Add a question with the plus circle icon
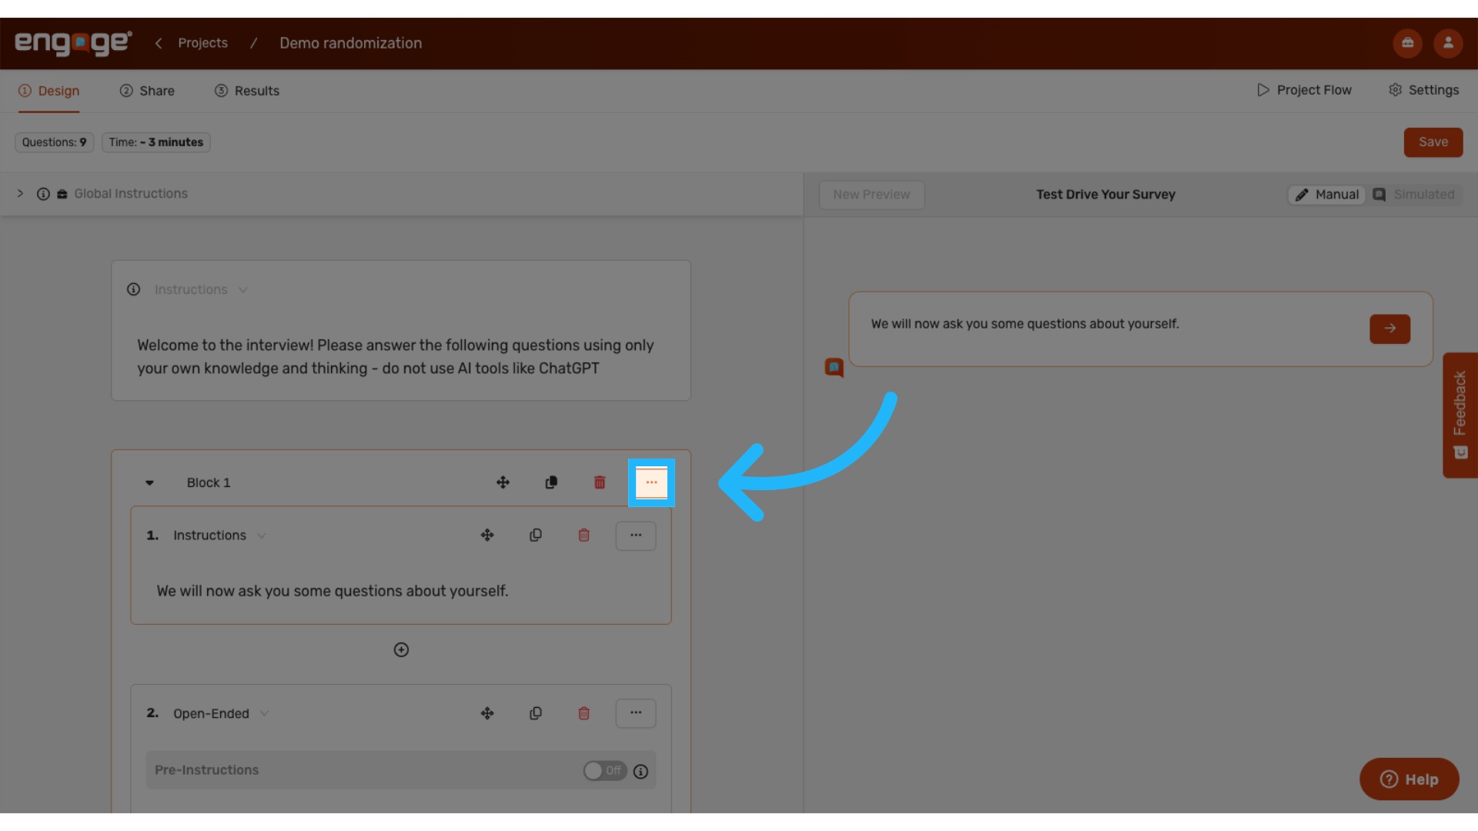 (x=401, y=650)
